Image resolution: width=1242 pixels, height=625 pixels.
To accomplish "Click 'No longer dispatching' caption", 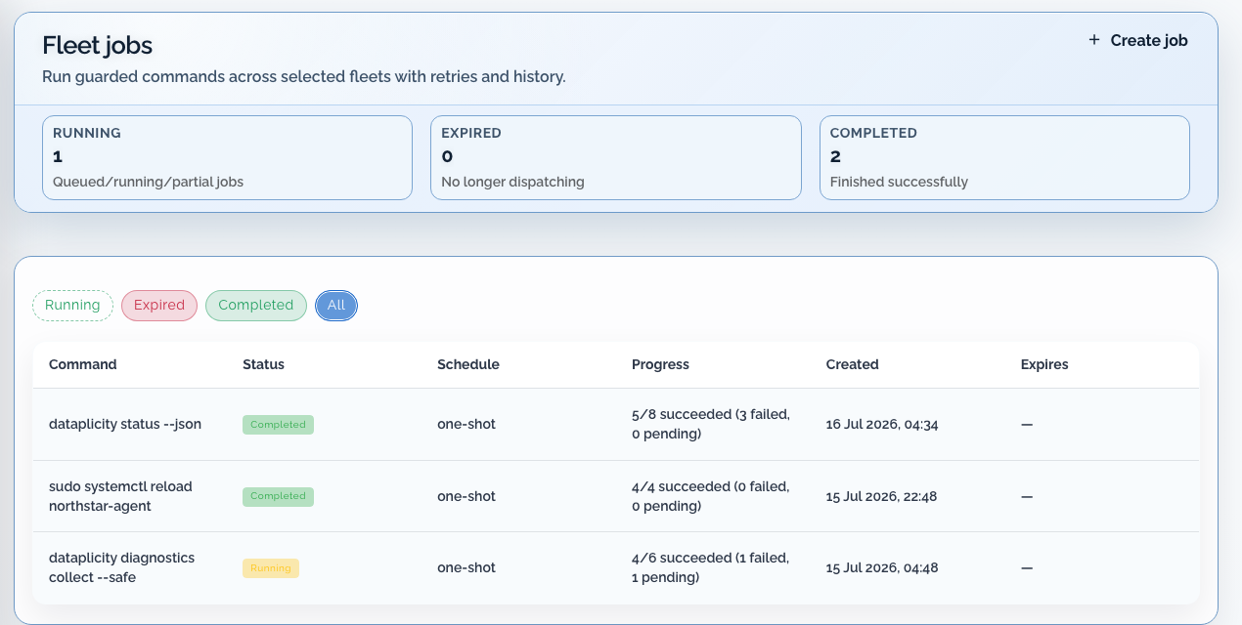I will tap(513, 182).
